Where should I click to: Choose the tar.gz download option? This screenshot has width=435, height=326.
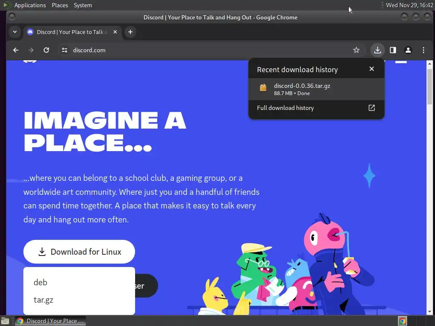43,300
